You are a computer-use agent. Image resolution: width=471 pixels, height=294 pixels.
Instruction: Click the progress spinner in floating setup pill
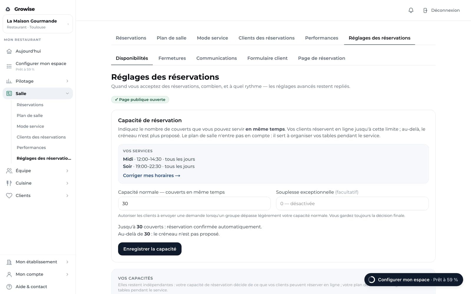tap(372, 280)
